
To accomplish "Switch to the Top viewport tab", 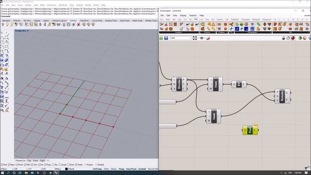I will [29, 160].
